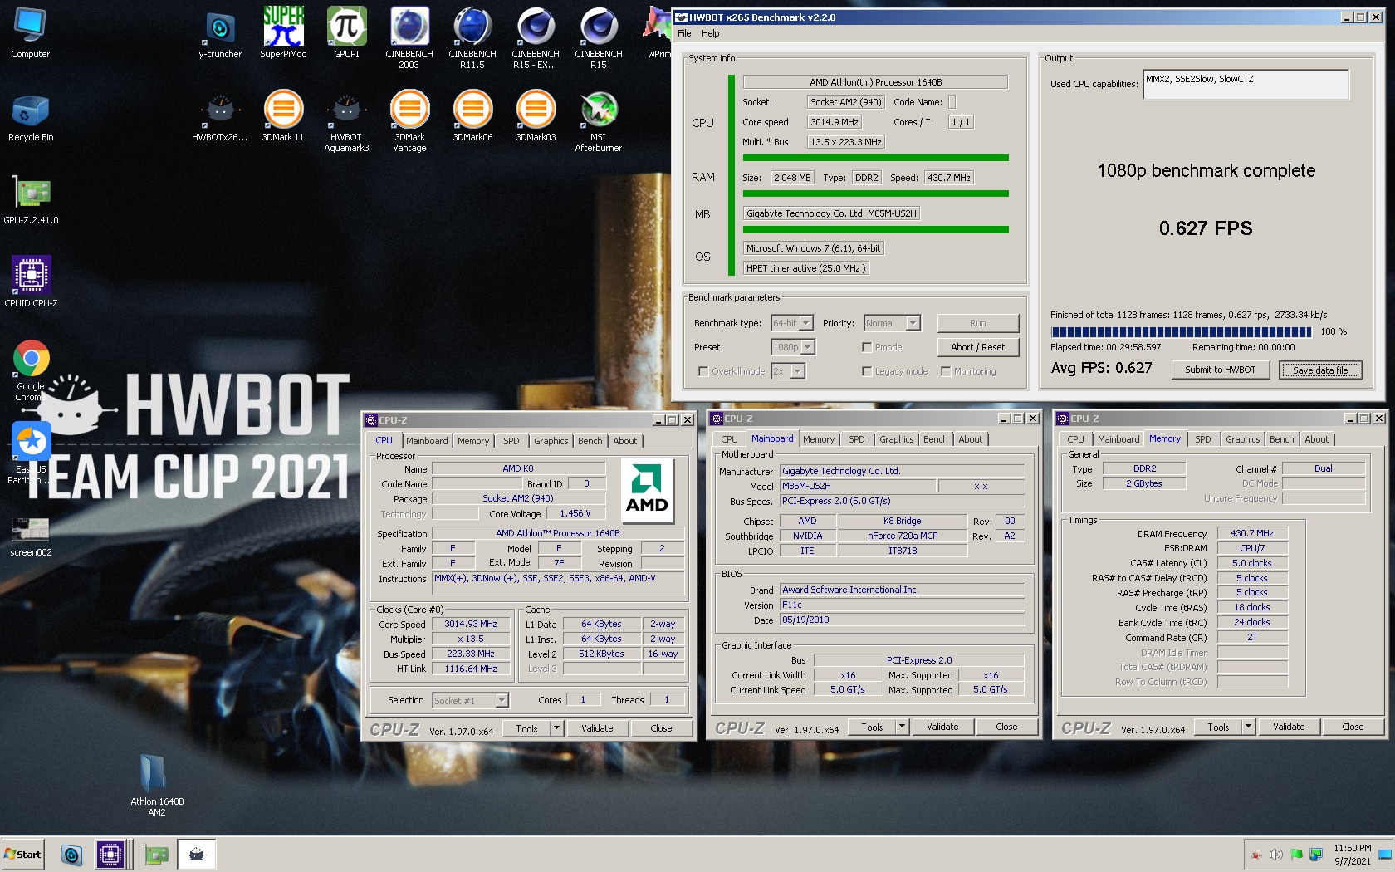Expand Tools arrow in Mainboard window
The width and height of the screenshot is (1395, 872).
coord(902,727)
